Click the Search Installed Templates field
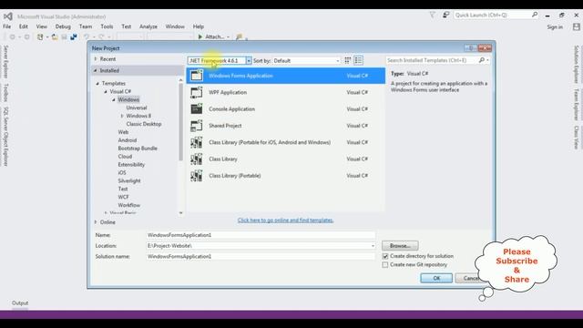Screen dimensions: 583x328 pyautogui.click(x=432, y=60)
